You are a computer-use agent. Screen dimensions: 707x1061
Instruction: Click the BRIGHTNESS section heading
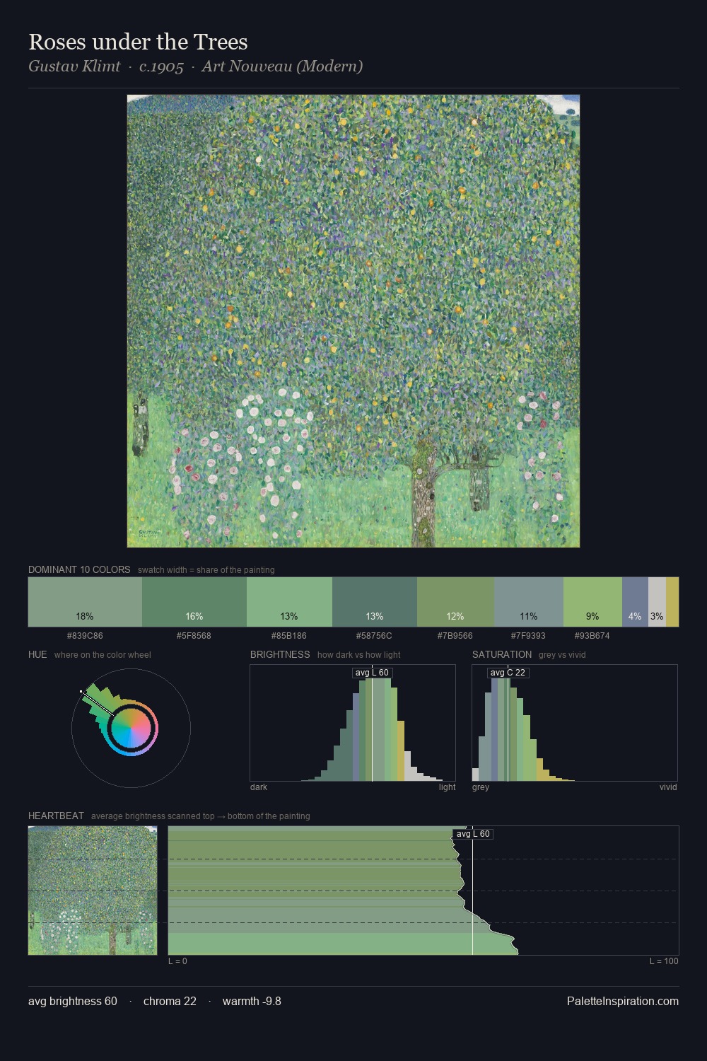(280, 654)
